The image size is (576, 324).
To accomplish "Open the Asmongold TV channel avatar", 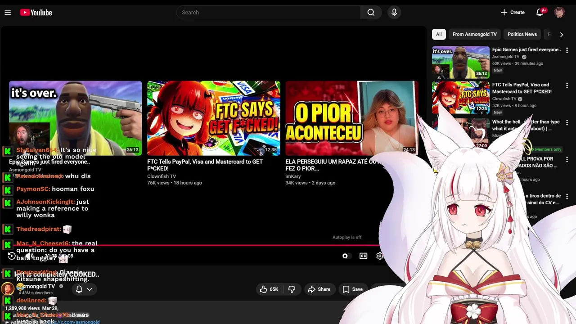I will [x=8, y=289].
